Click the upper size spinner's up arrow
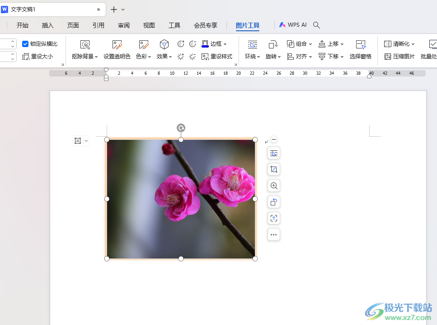The height and width of the screenshot is (325, 437). 13,42
